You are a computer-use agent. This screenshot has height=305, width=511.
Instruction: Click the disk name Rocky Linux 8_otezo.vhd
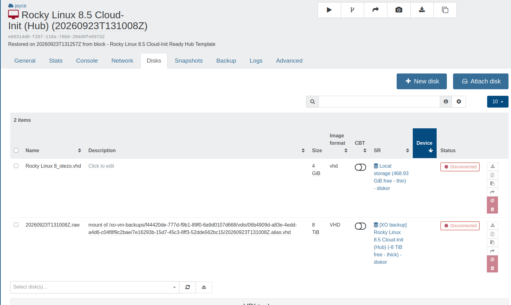53,166
